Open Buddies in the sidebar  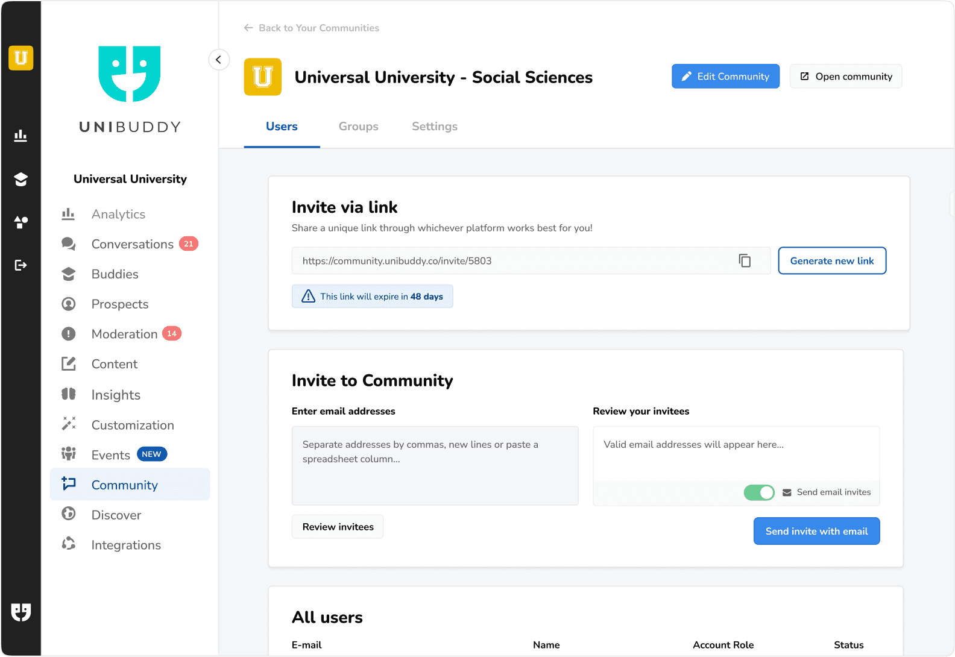point(115,274)
